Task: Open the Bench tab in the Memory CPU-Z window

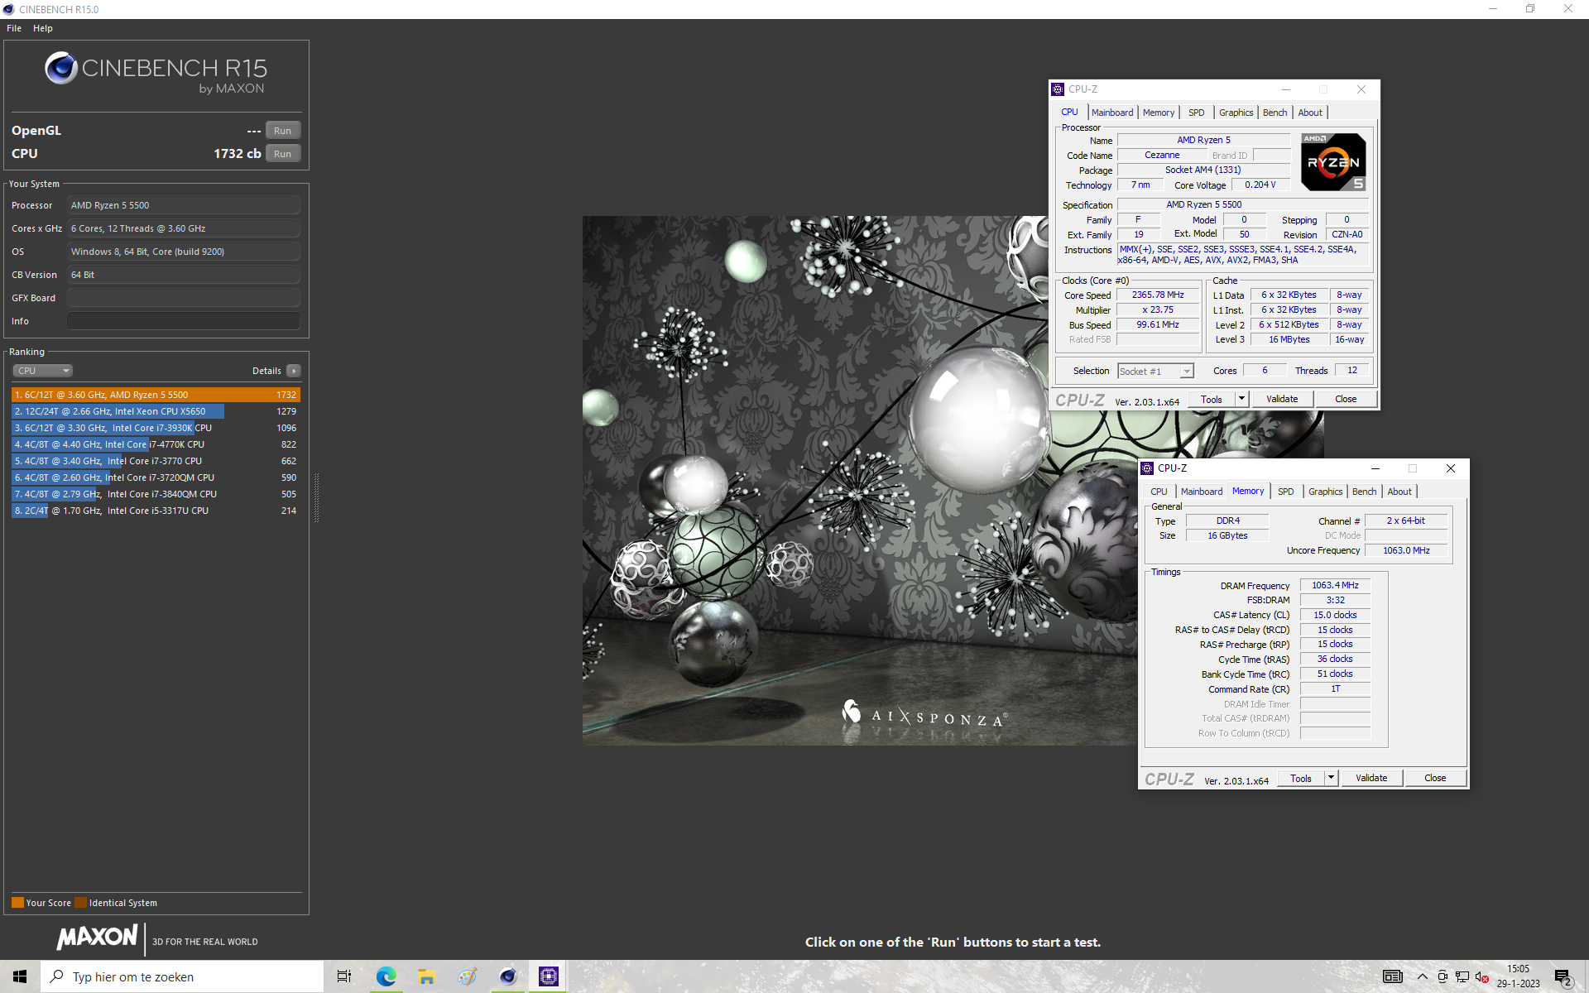Action: pos(1364,492)
